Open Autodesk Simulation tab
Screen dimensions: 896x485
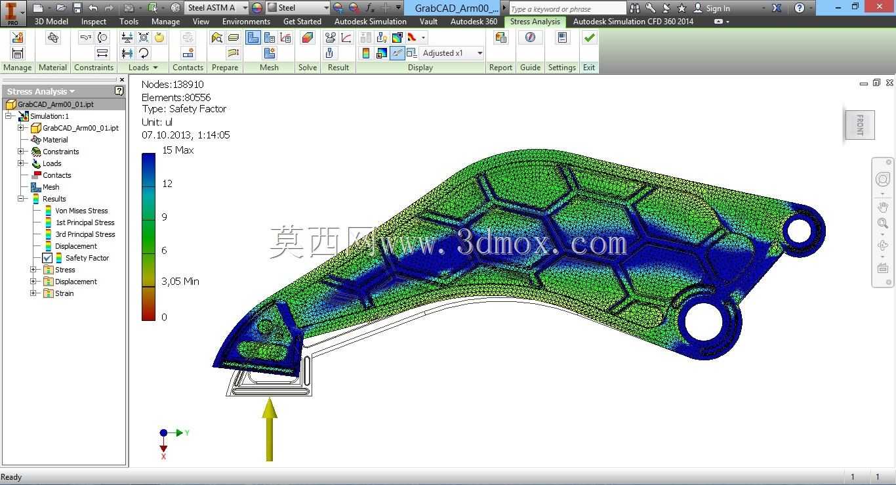(371, 22)
